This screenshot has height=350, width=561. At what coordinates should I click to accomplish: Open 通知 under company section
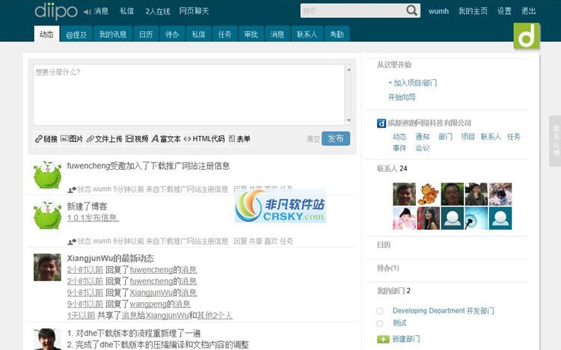tap(423, 137)
